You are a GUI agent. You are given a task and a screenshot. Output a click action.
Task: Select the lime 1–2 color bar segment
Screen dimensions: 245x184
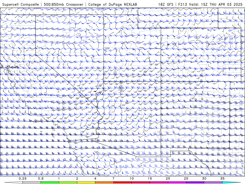pos(68,182)
